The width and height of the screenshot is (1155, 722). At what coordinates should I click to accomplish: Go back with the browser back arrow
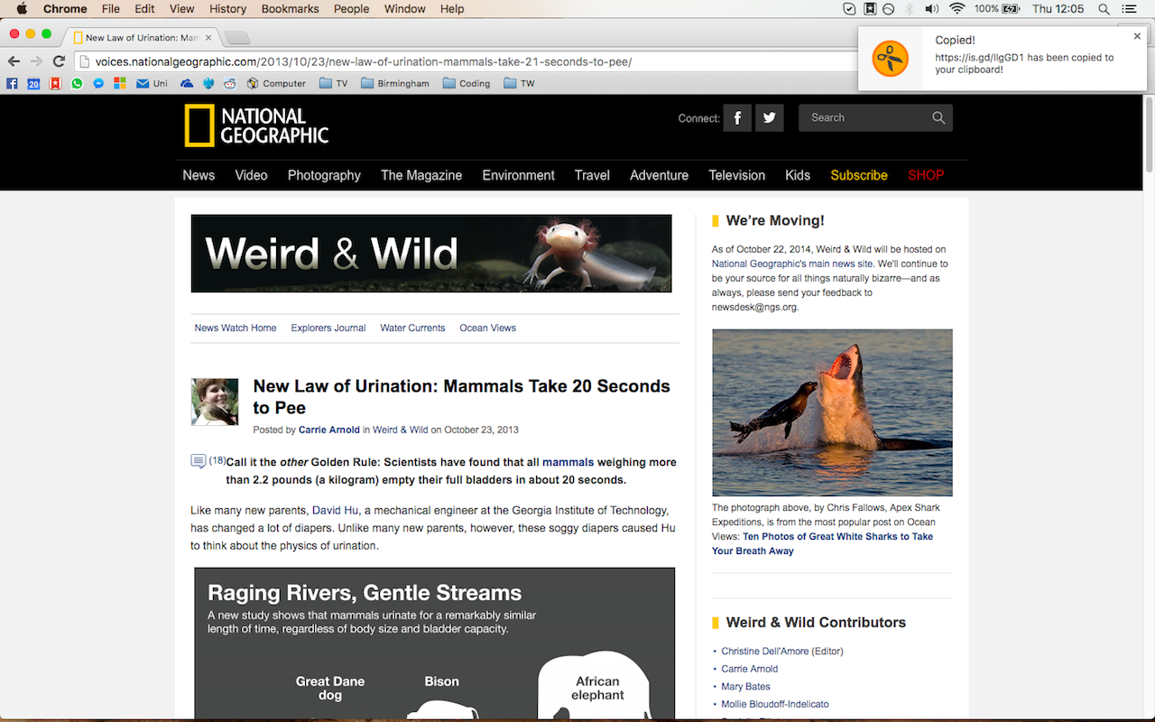[x=13, y=61]
